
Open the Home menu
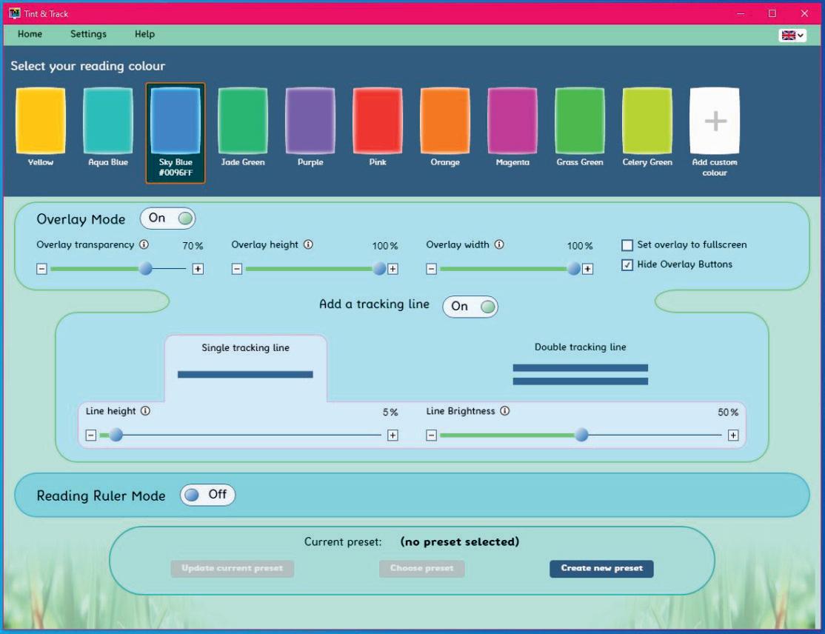30,34
